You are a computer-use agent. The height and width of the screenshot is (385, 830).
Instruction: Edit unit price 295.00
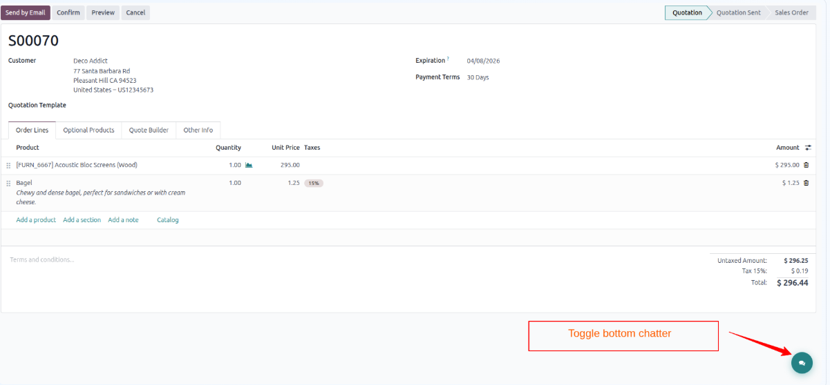(x=290, y=166)
